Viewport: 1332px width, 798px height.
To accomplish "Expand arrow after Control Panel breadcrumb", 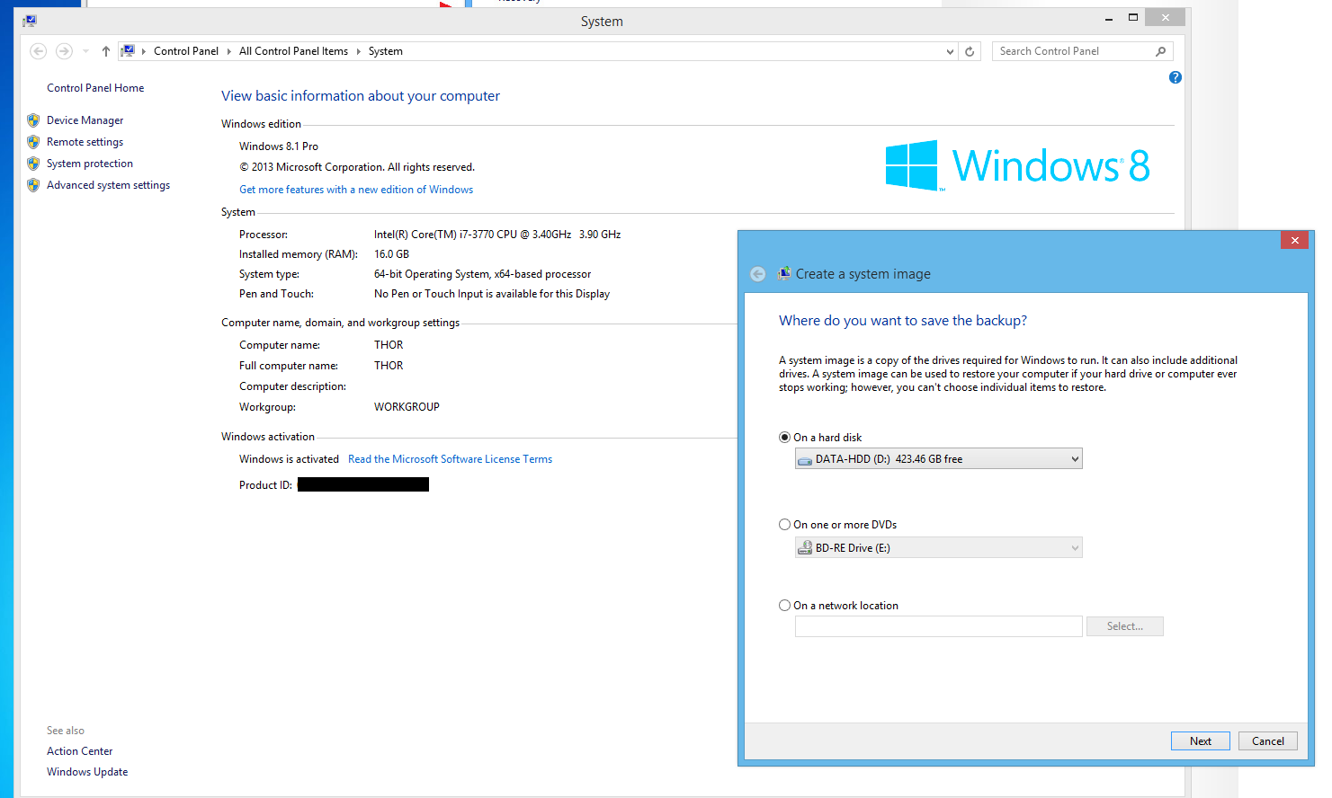I will (x=229, y=51).
